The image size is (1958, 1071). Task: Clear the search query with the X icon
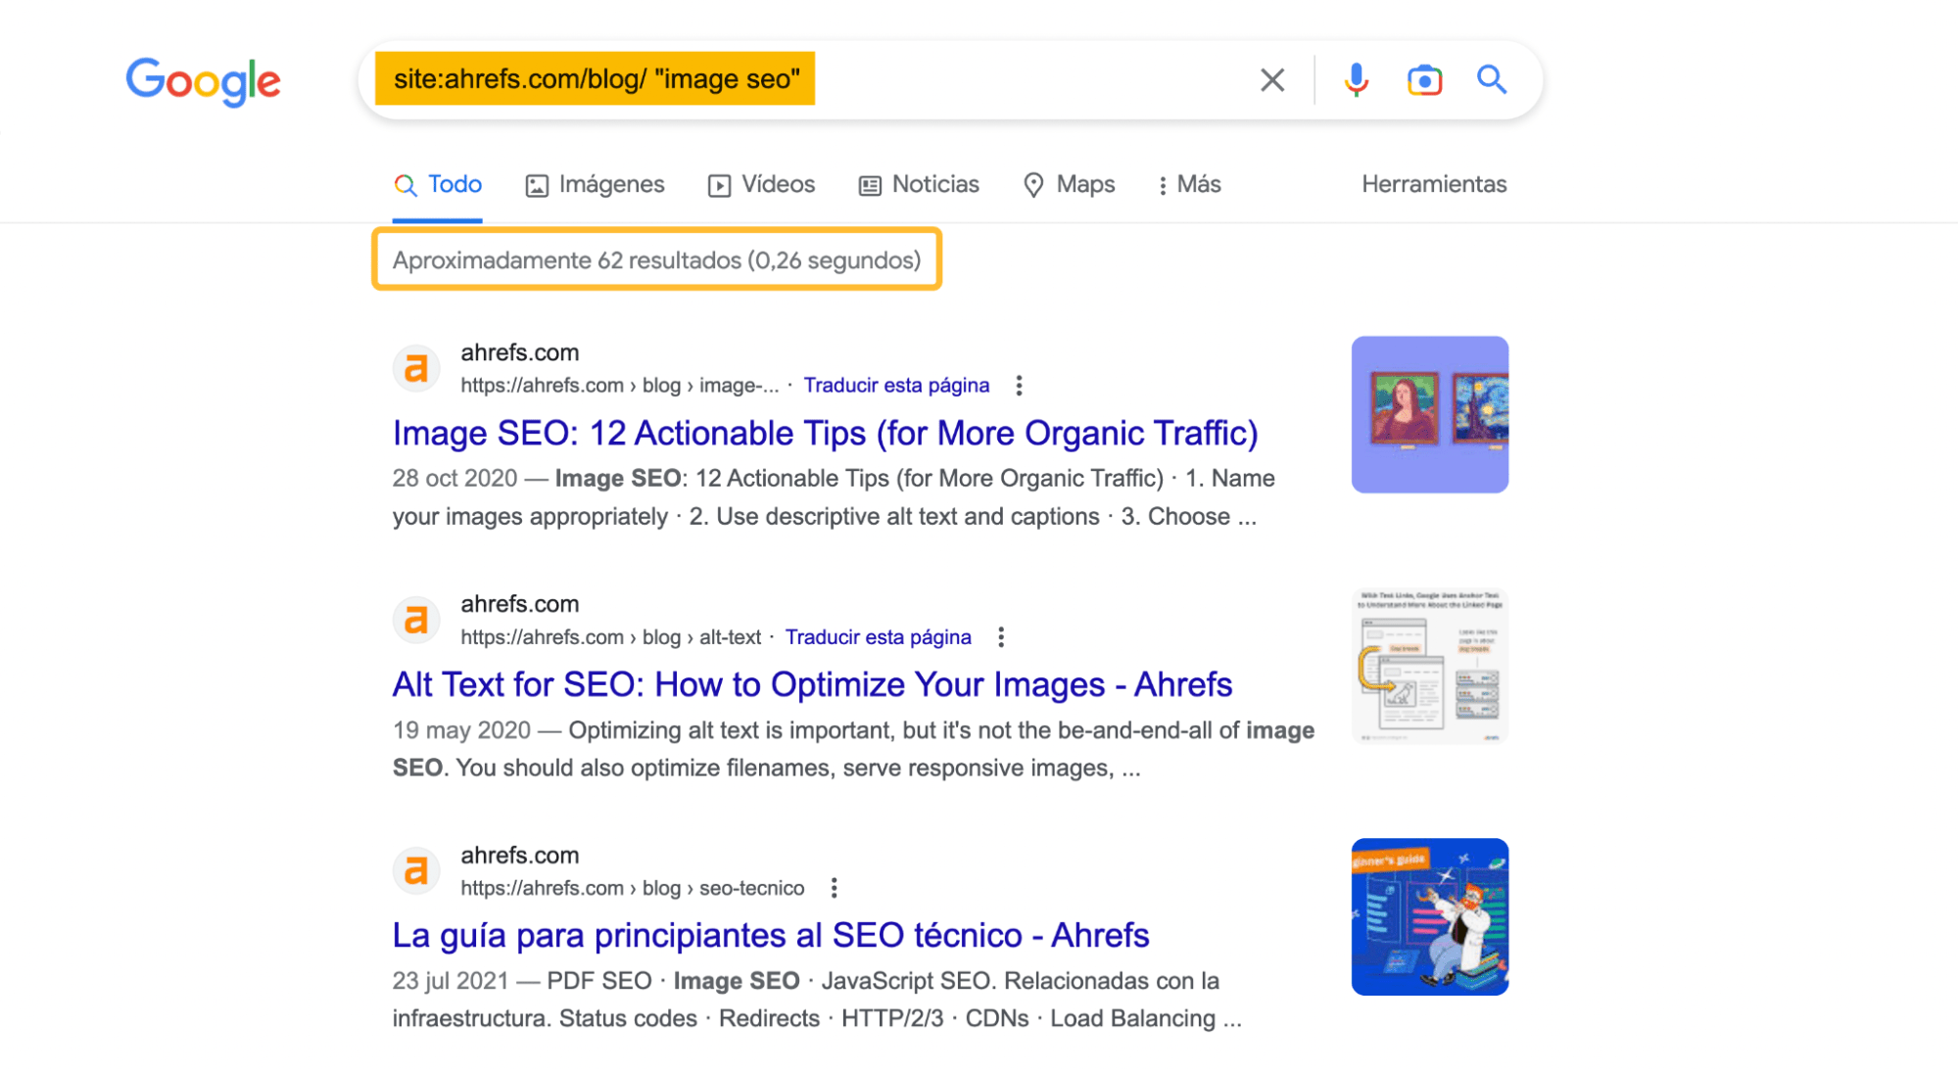coord(1271,79)
